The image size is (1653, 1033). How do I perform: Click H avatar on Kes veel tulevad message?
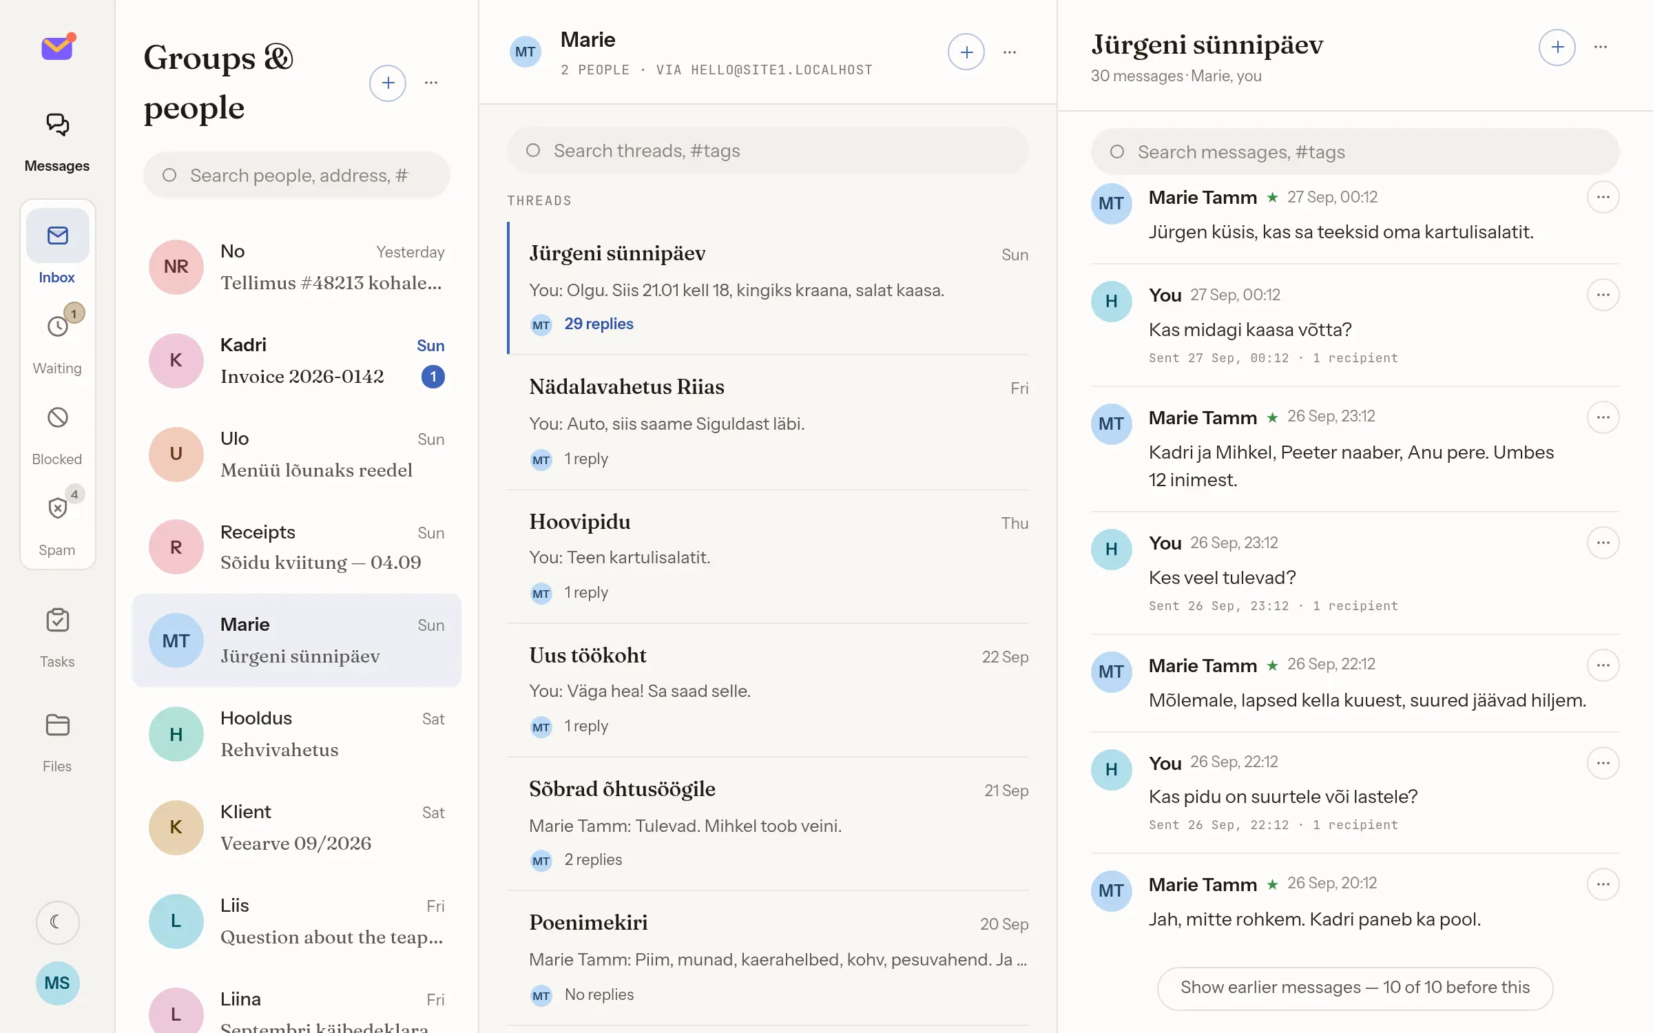[x=1112, y=549]
